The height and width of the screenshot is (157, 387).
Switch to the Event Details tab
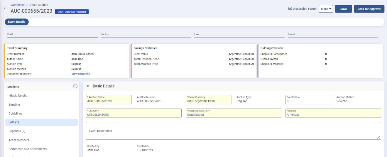17,22
